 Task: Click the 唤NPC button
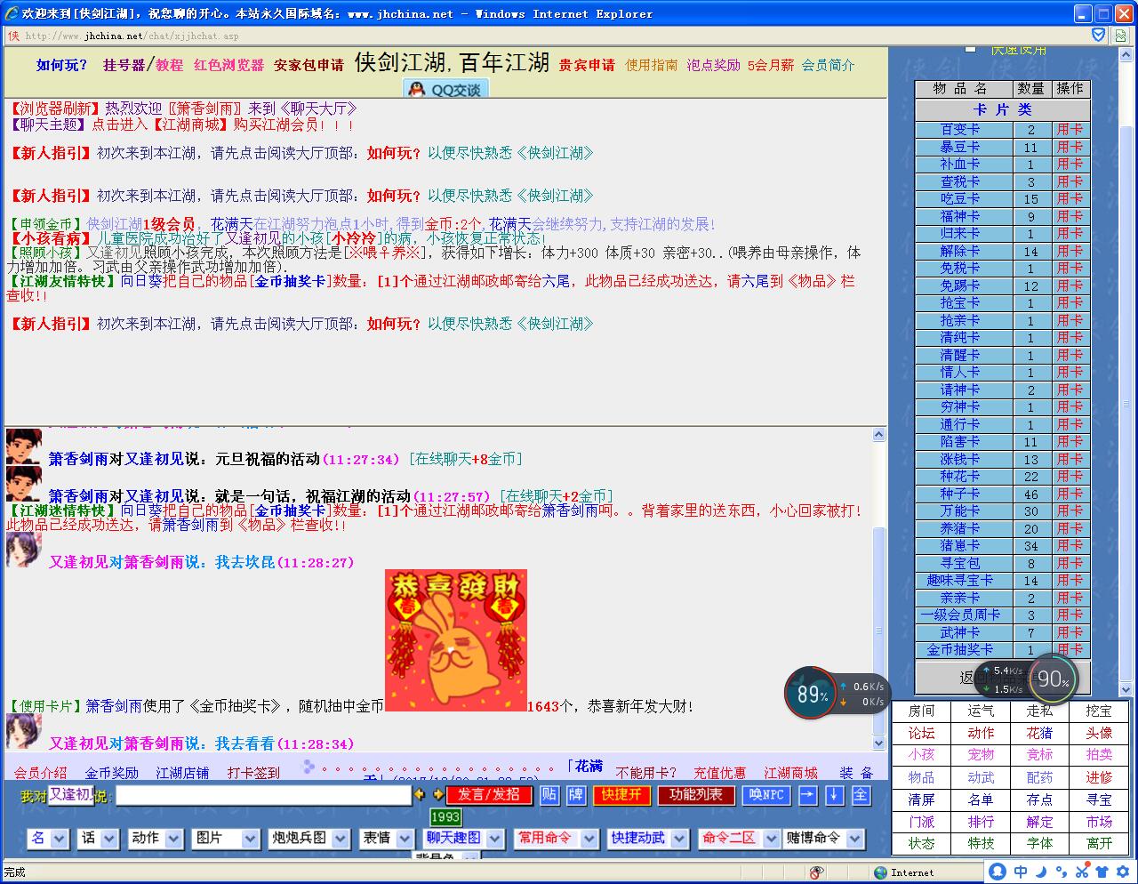pos(766,795)
